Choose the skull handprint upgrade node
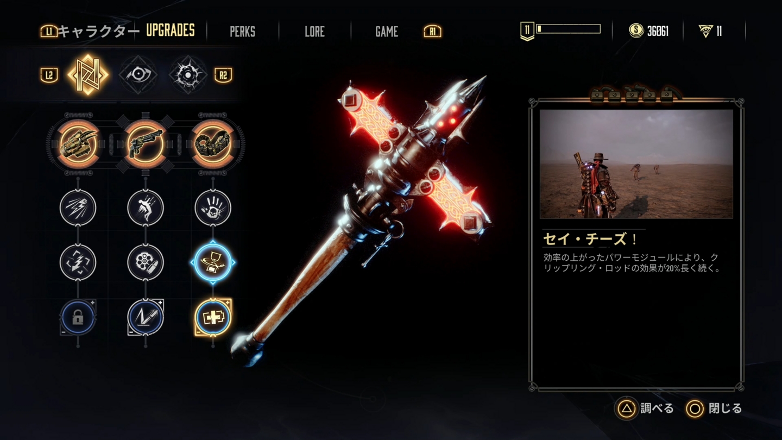 pos(213,208)
